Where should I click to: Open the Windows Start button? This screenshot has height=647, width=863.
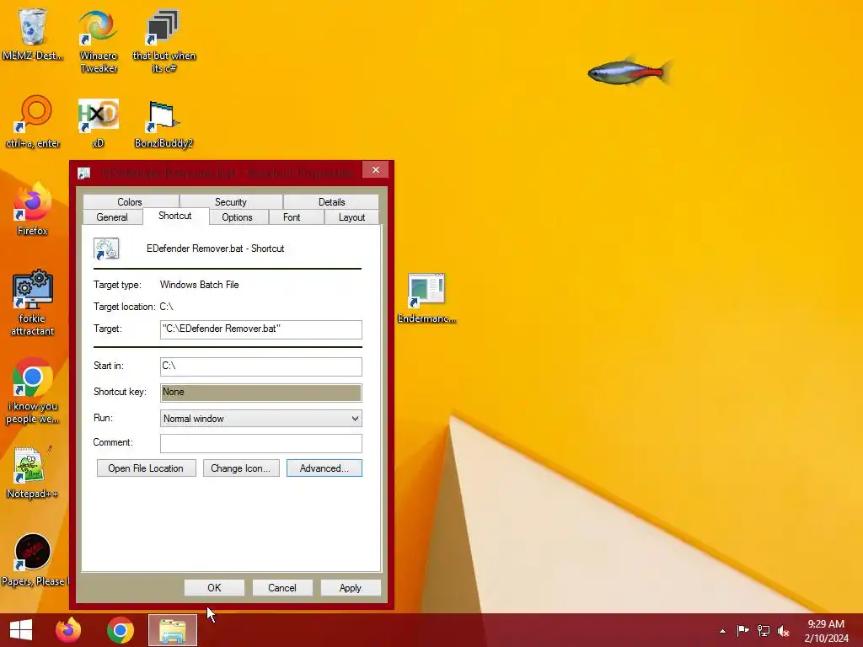[x=21, y=630]
